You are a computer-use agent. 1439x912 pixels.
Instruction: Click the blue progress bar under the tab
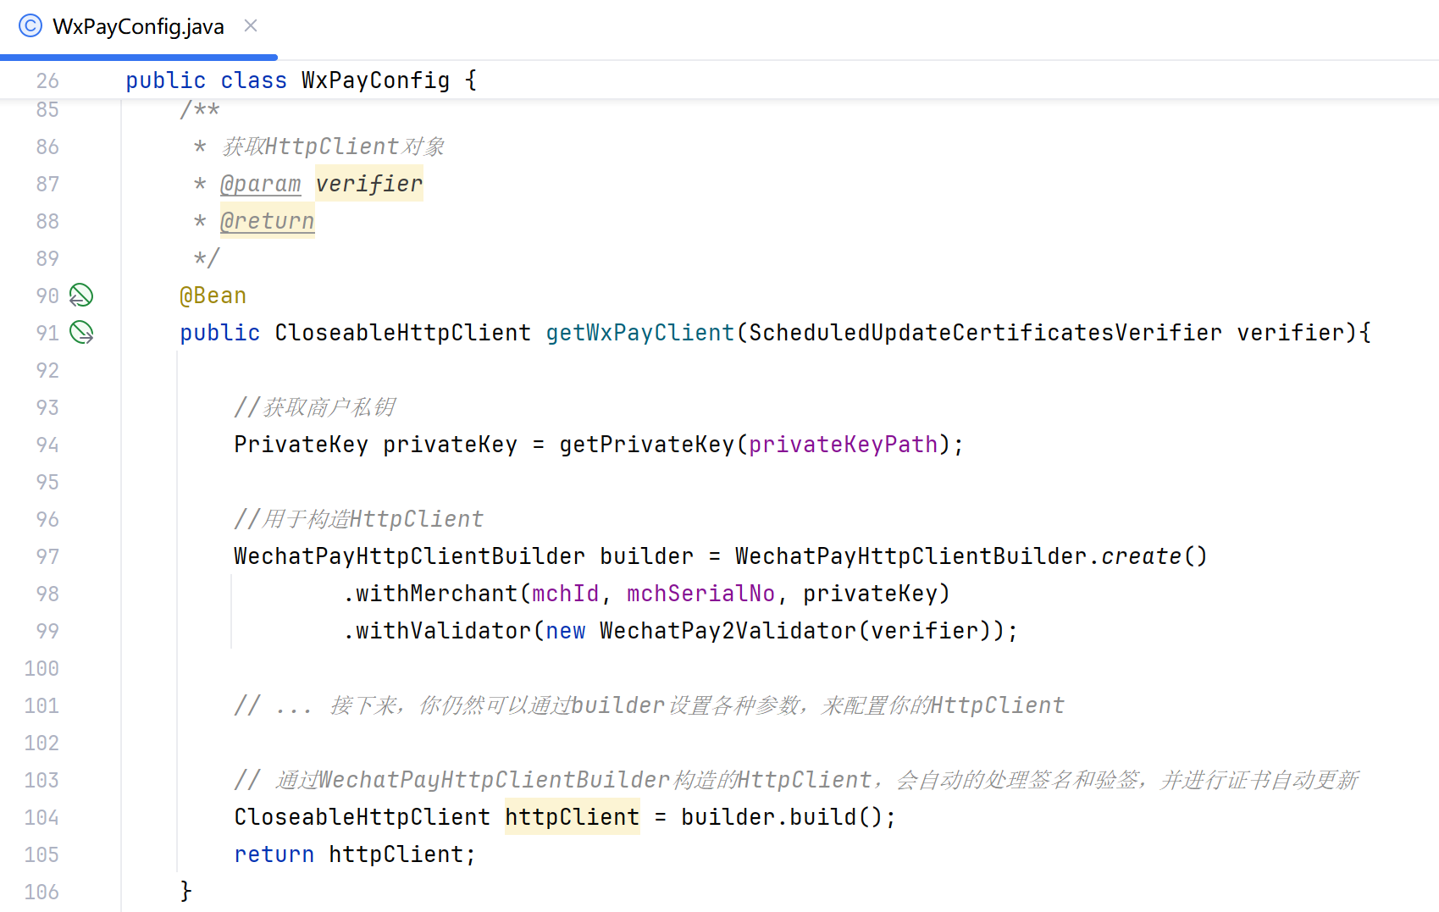tap(140, 56)
